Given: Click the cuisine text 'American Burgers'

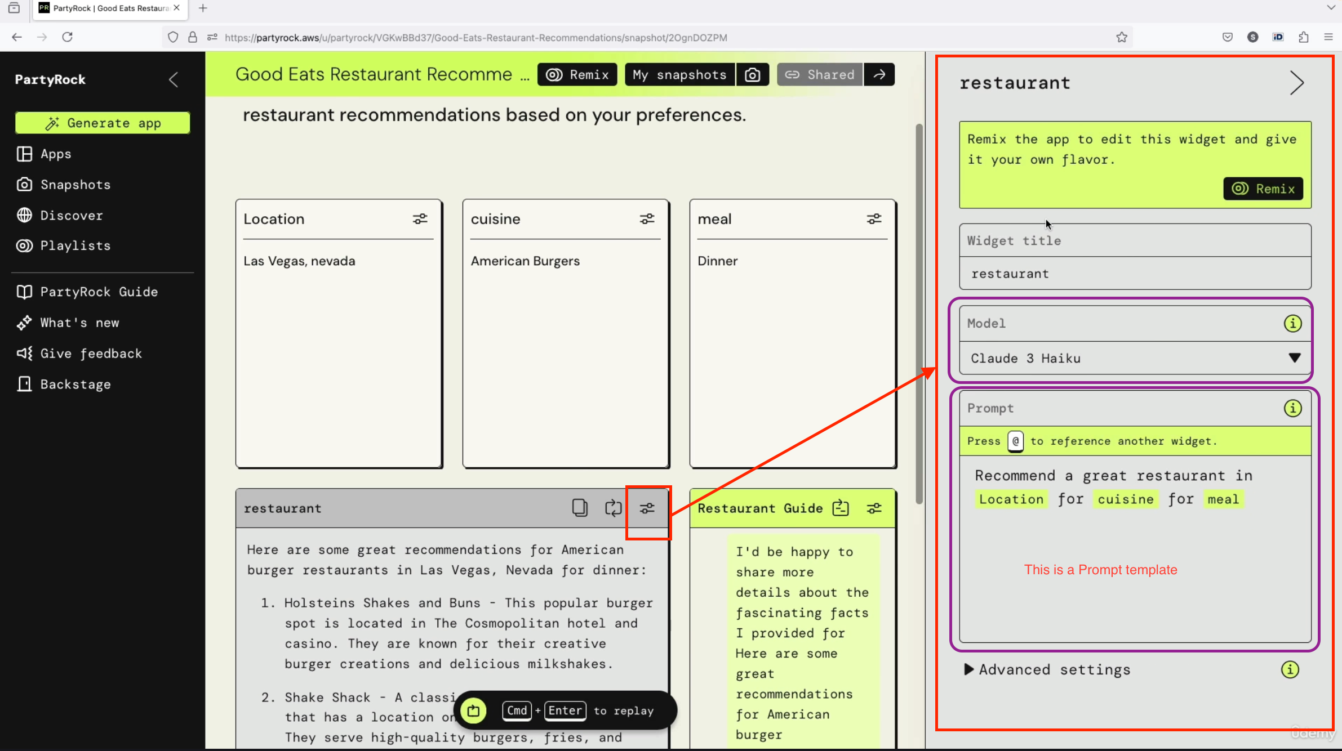Looking at the screenshot, I should [525, 261].
